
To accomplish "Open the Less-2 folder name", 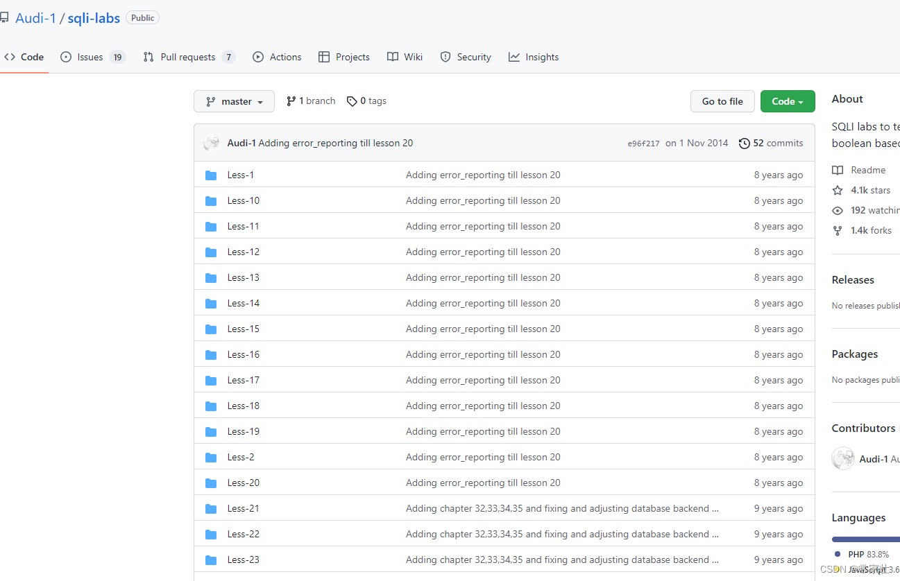I will coord(241,458).
